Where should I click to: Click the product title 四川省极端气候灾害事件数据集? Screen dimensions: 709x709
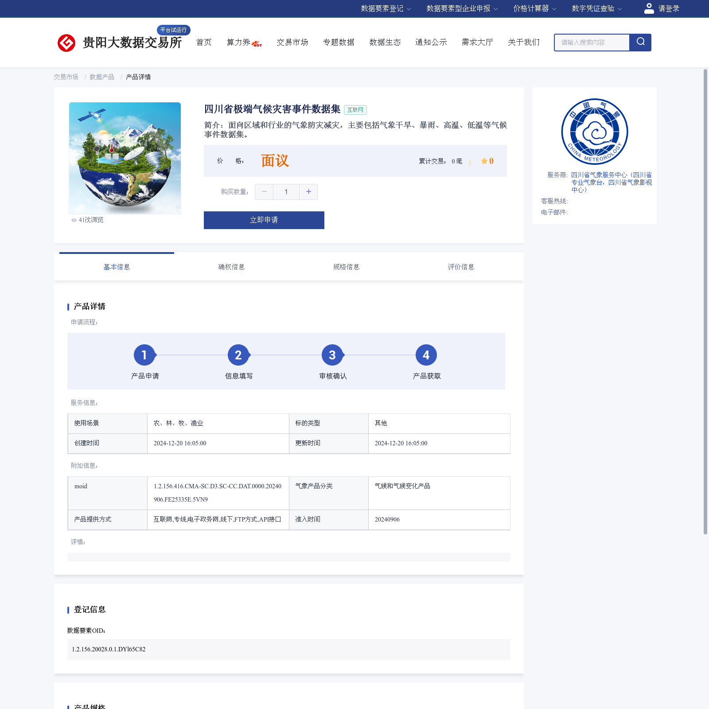(272, 109)
